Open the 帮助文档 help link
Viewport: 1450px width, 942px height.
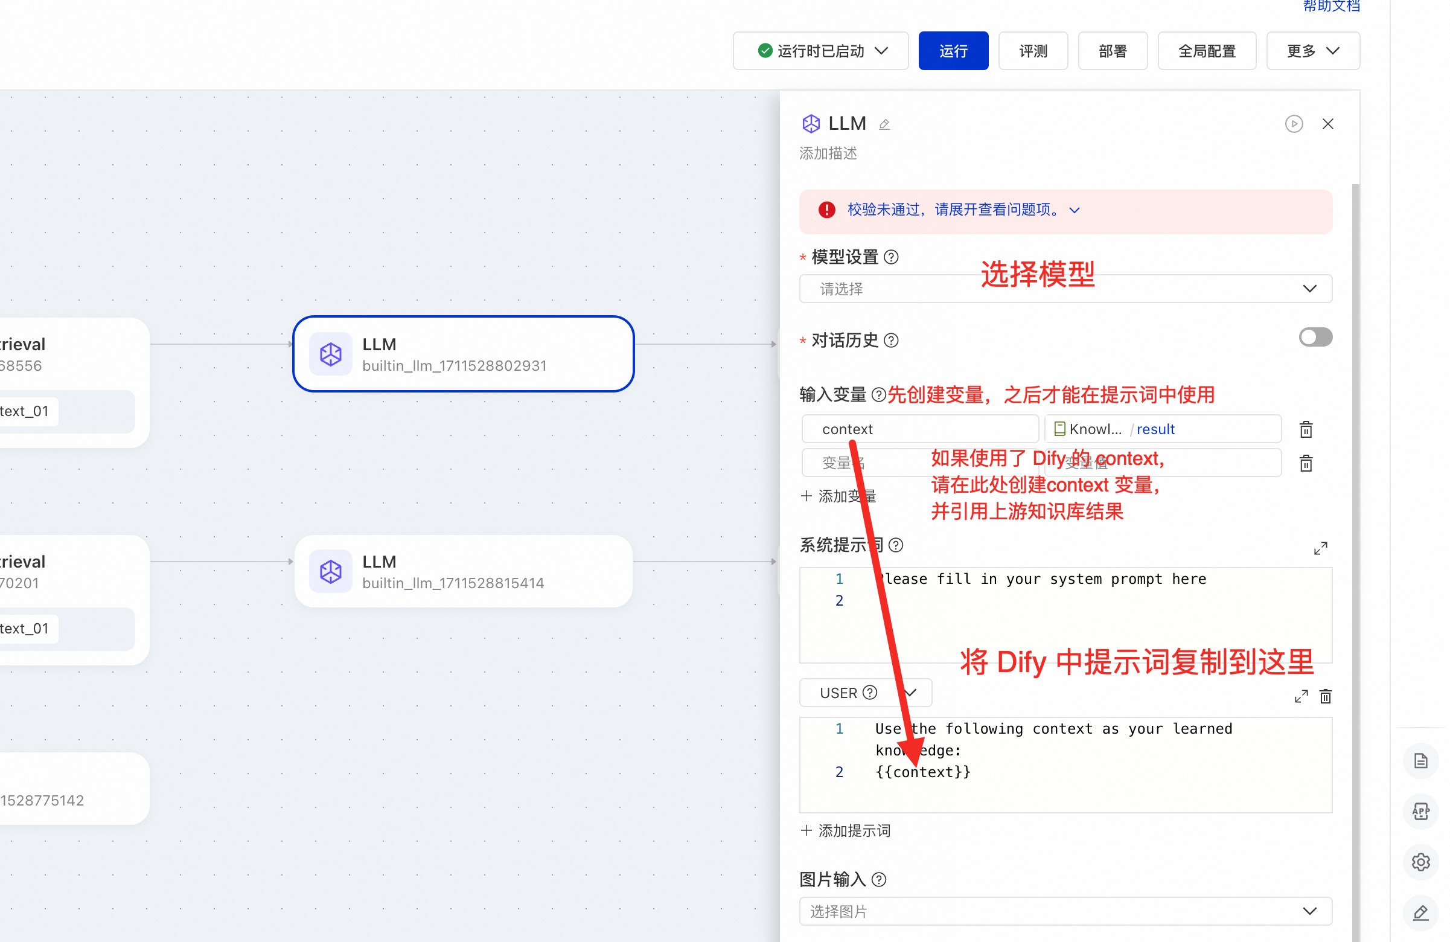[1331, 6]
